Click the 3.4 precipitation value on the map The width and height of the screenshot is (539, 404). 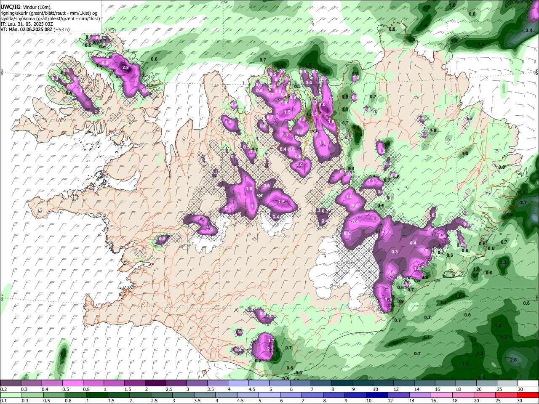point(530,31)
